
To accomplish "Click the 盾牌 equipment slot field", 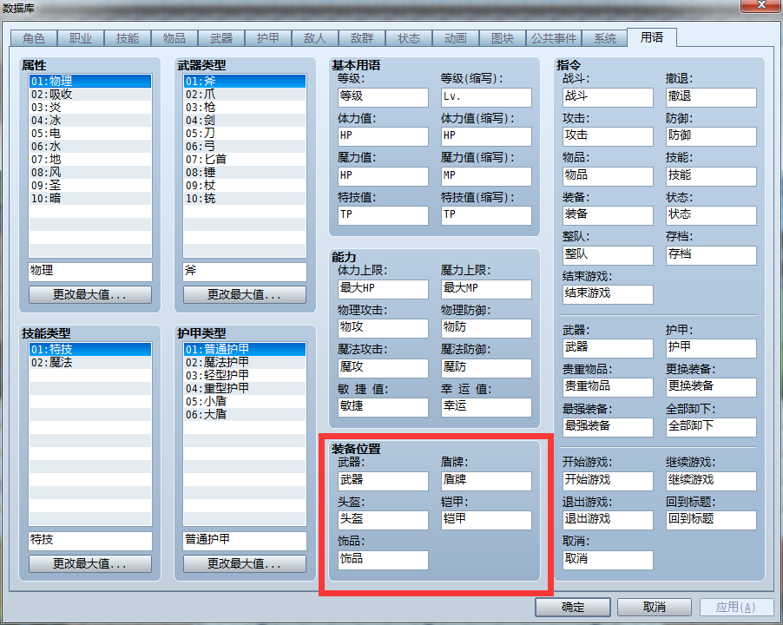I will click(x=486, y=481).
